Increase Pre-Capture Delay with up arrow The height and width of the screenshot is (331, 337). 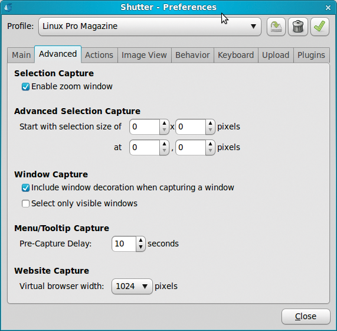point(140,241)
